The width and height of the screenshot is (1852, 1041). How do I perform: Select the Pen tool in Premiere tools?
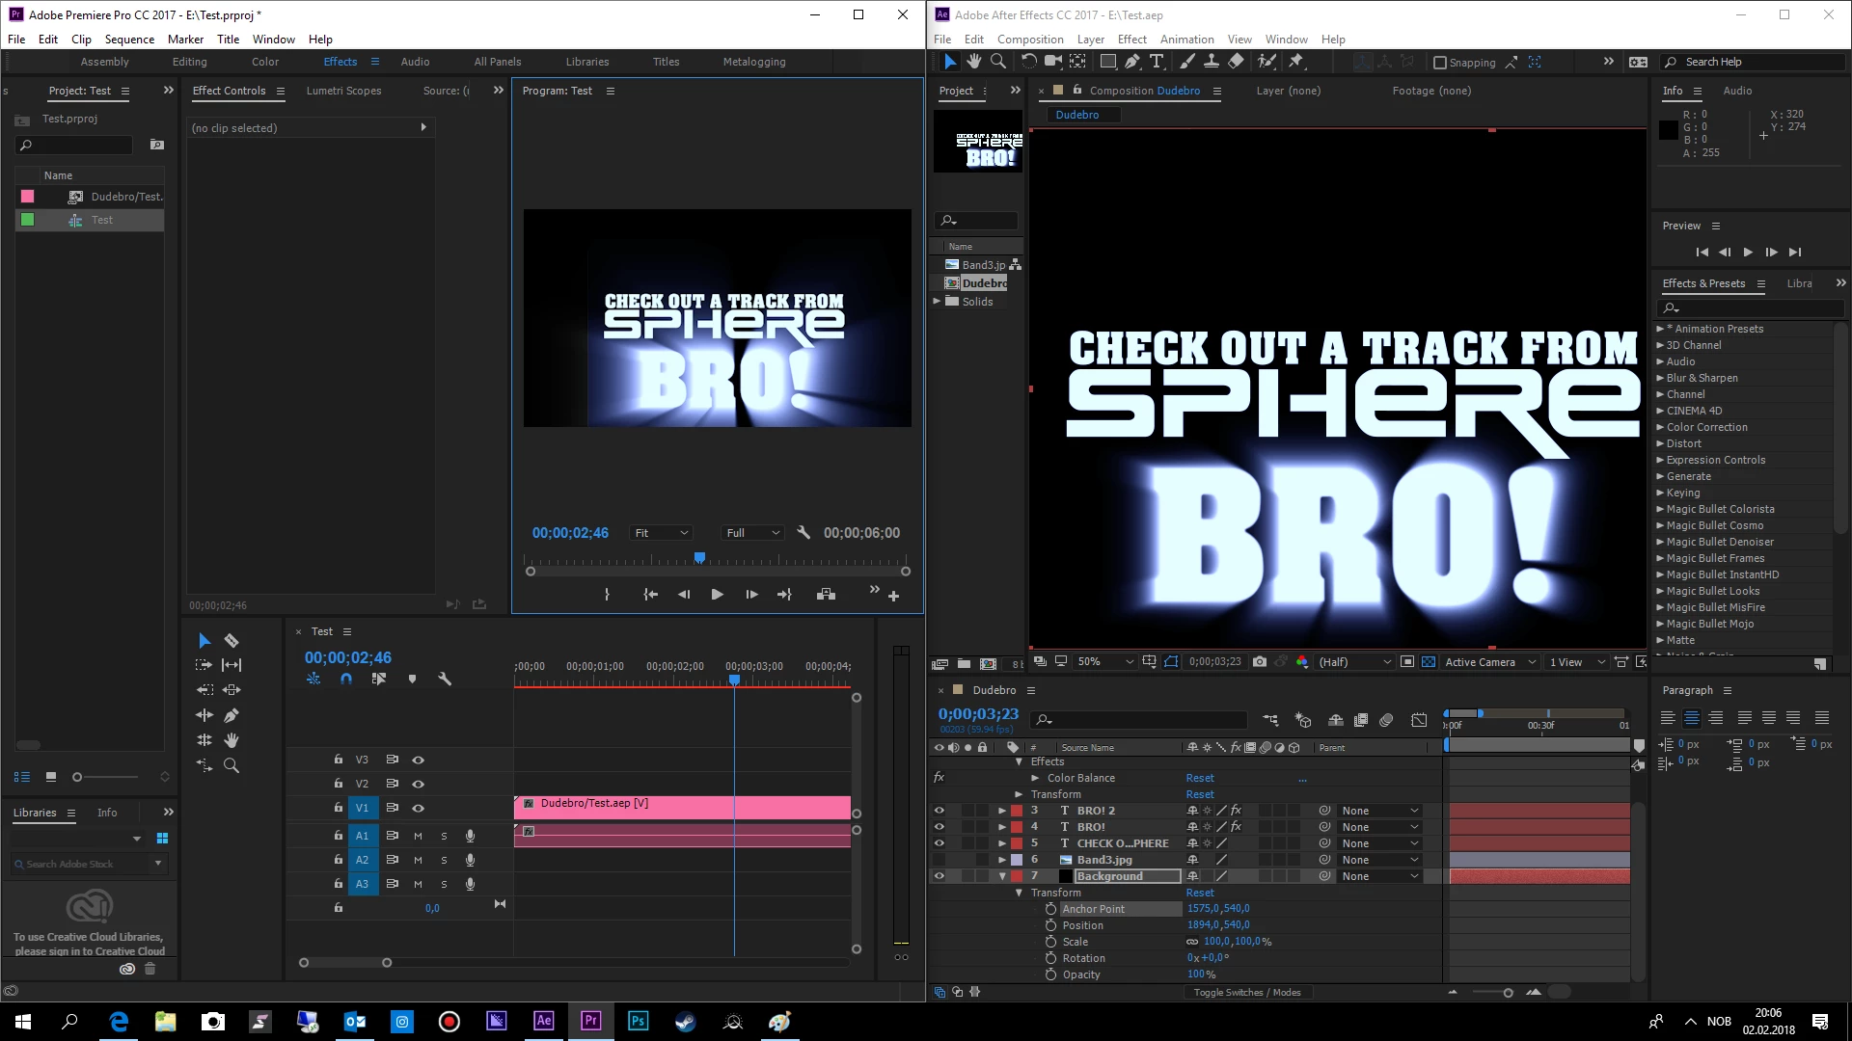tap(231, 715)
